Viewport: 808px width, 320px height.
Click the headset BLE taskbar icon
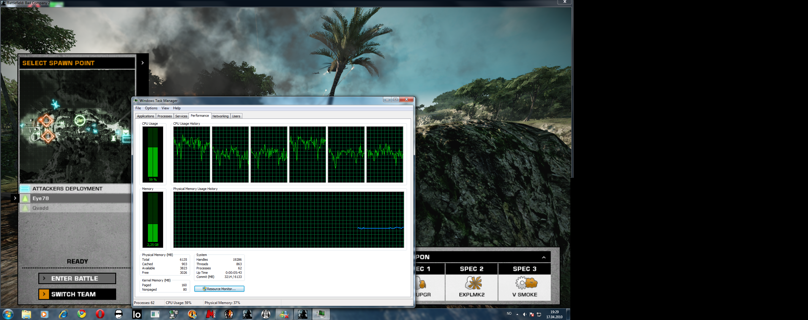pos(266,314)
